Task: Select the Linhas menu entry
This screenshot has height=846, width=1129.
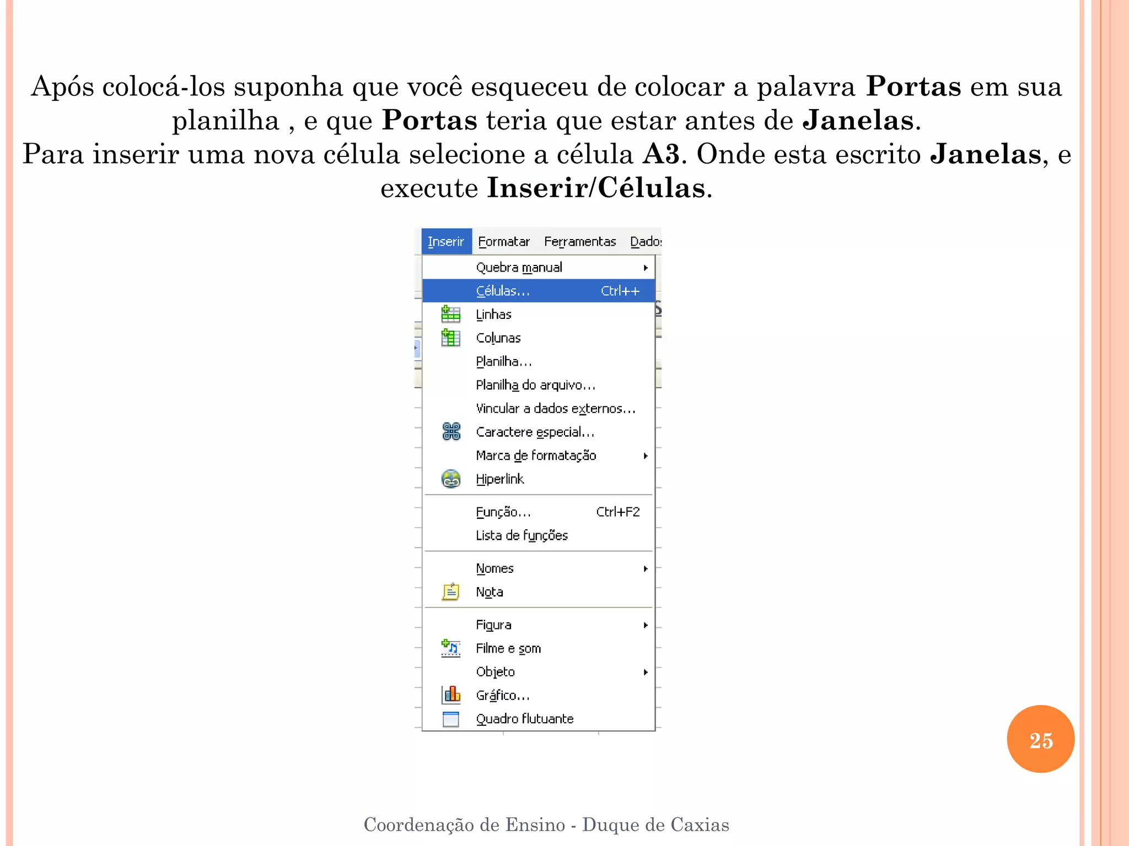Action: 539,314
